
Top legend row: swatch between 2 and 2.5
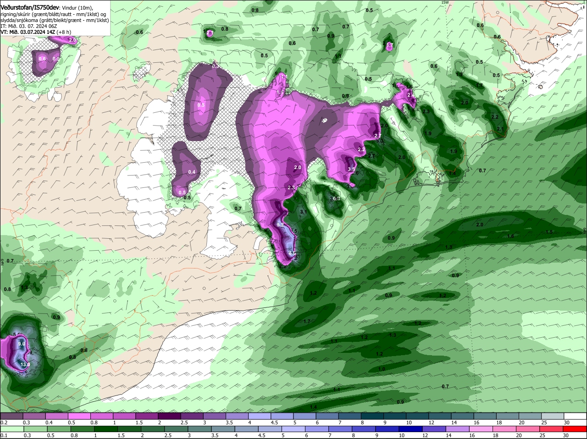tap(169, 416)
